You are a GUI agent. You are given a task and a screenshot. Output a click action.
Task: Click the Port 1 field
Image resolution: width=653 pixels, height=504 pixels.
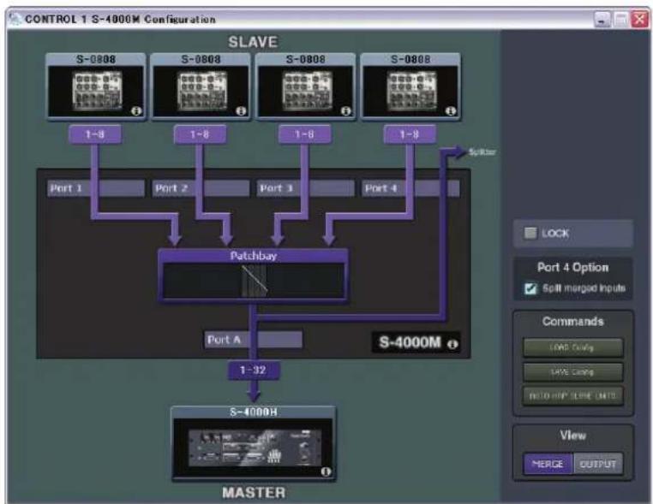pyautogui.click(x=96, y=188)
